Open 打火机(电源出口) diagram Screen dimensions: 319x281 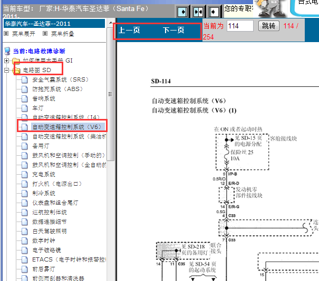[x=57, y=184]
